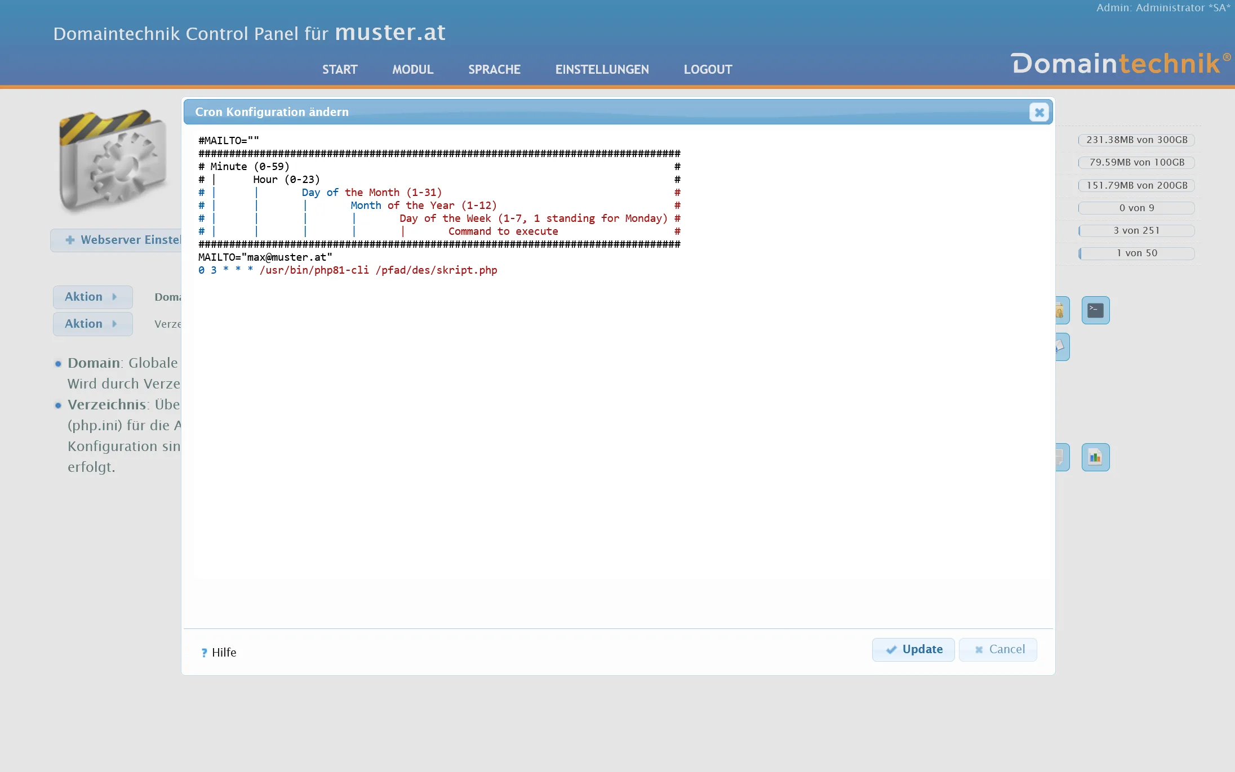This screenshot has width=1235, height=772.
Task: Open the bar chart statistics icon
Action: tap(1095, 457)
